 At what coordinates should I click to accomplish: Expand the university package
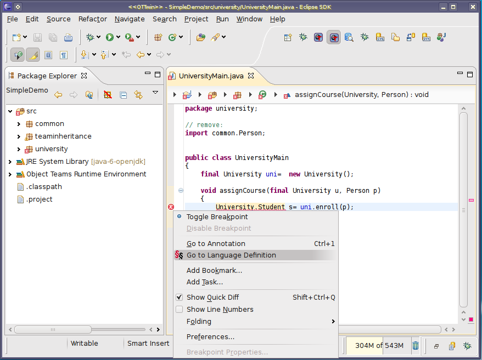click(19, 149)
